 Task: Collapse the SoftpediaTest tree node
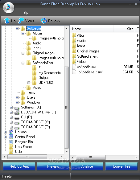[23, 63]
